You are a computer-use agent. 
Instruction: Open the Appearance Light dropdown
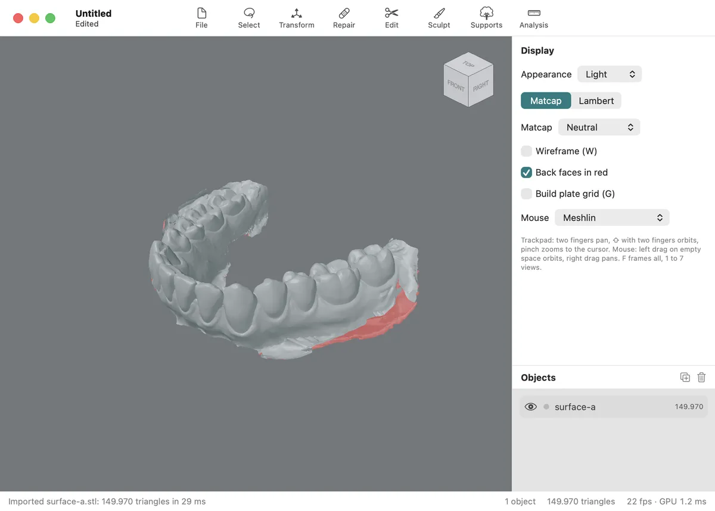click(610, 74)
